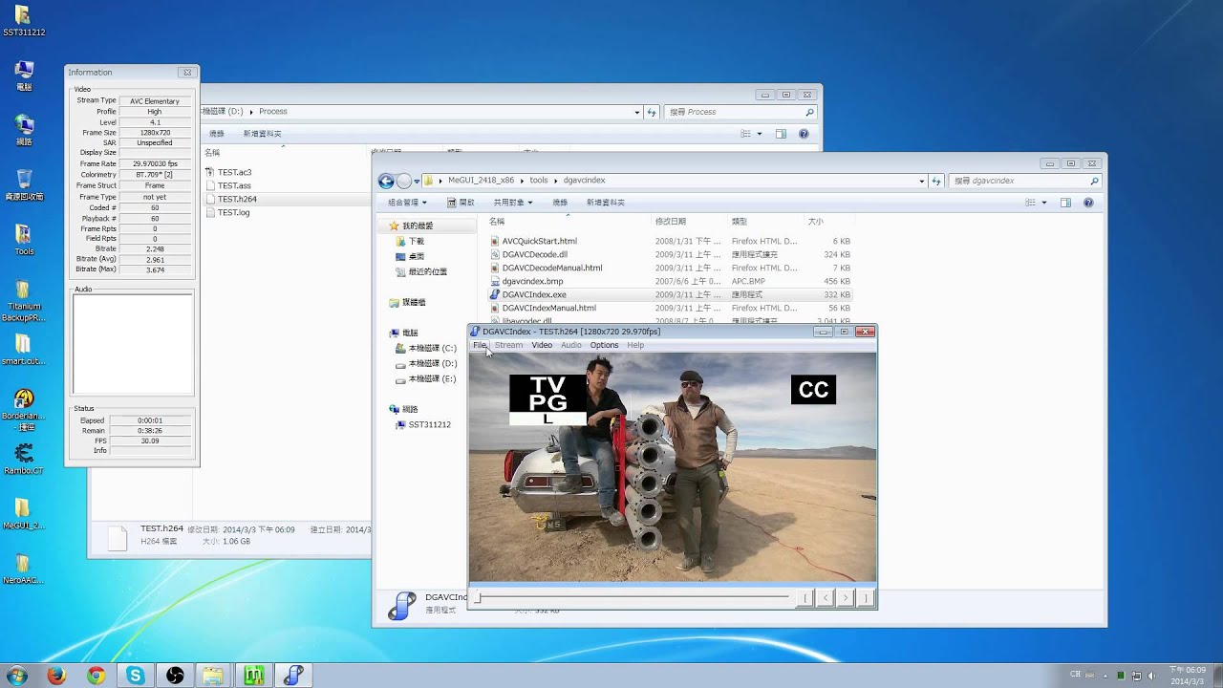Select 下載 in the navigation pane
This screenshot has width=1223, height=688.
(417, 241)
